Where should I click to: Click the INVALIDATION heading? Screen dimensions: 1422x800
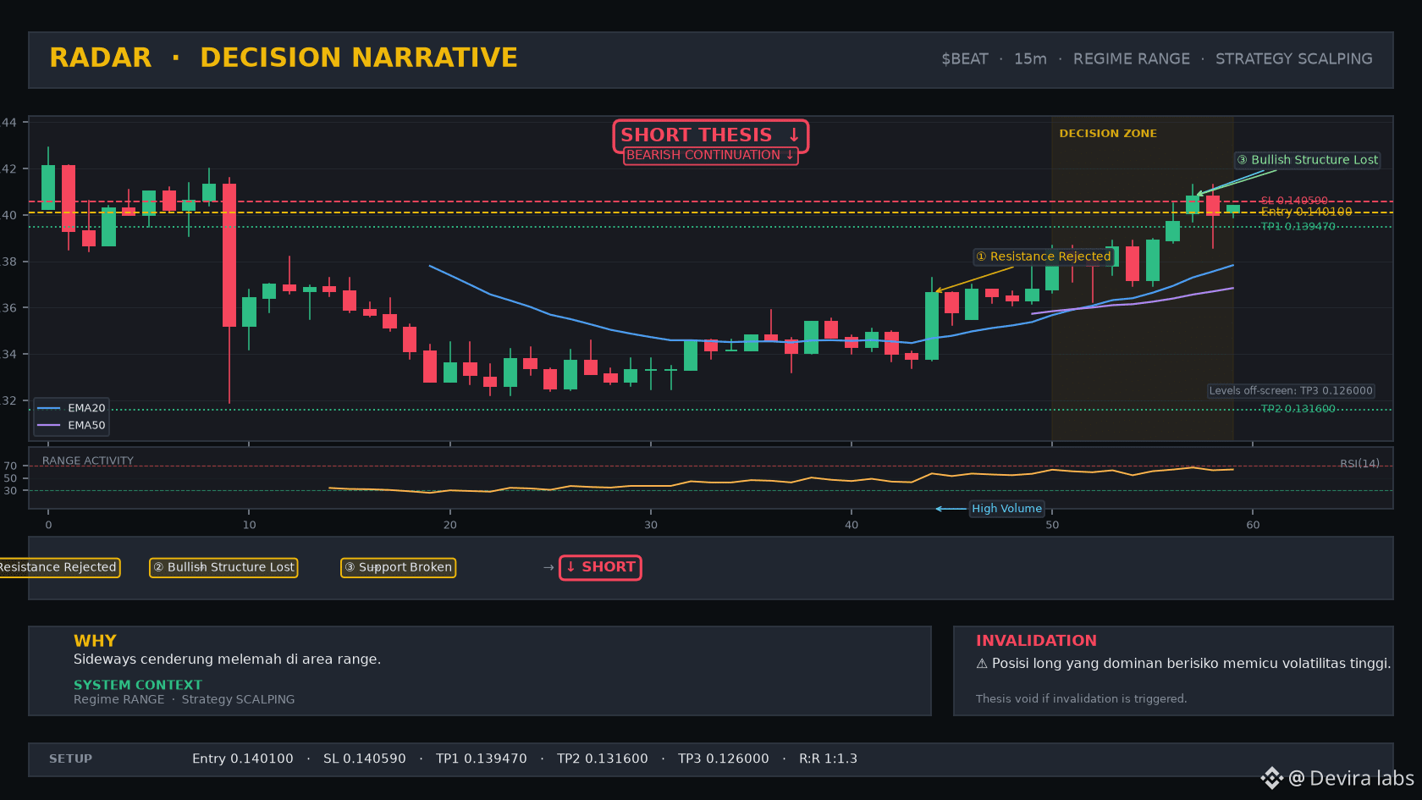[1036, 641]
